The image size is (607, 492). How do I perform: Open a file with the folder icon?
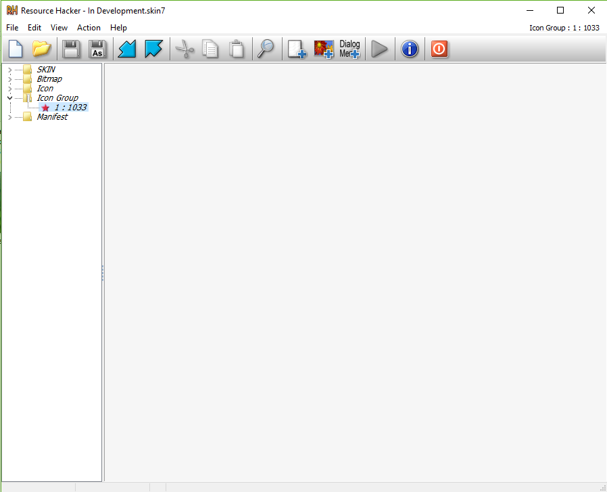pyautogui.click(x=42, y=49)
